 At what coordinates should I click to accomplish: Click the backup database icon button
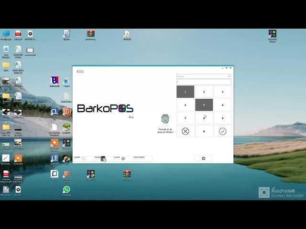coord(103,159)
